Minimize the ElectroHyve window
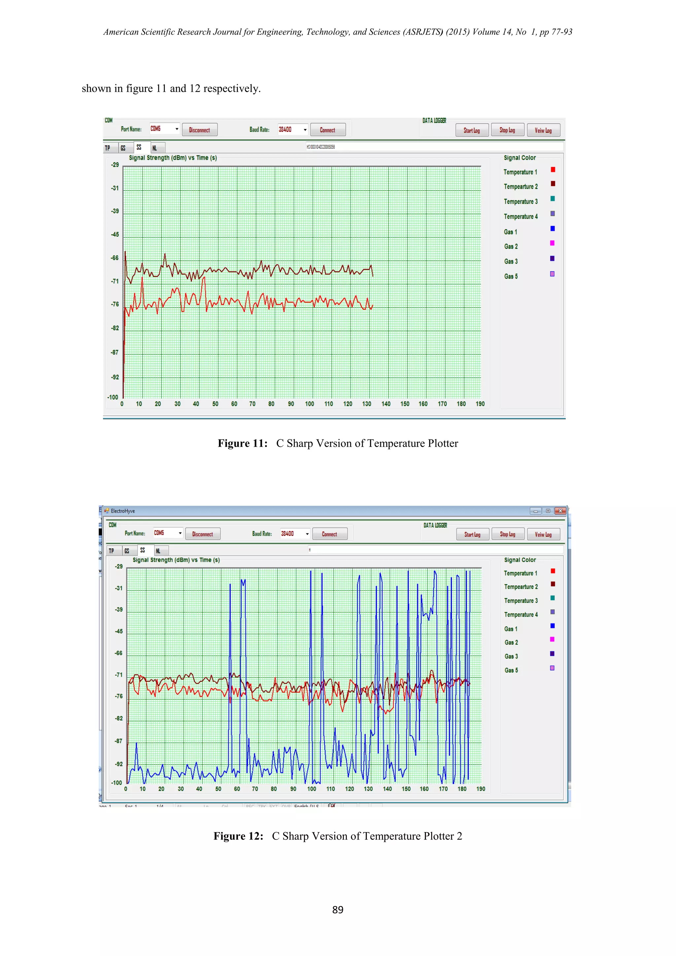The width and height of the screenshot is (676, 956). [x=535, y=511]
